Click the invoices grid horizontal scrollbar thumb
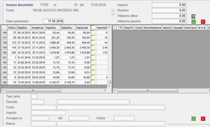 coord(33,90)
